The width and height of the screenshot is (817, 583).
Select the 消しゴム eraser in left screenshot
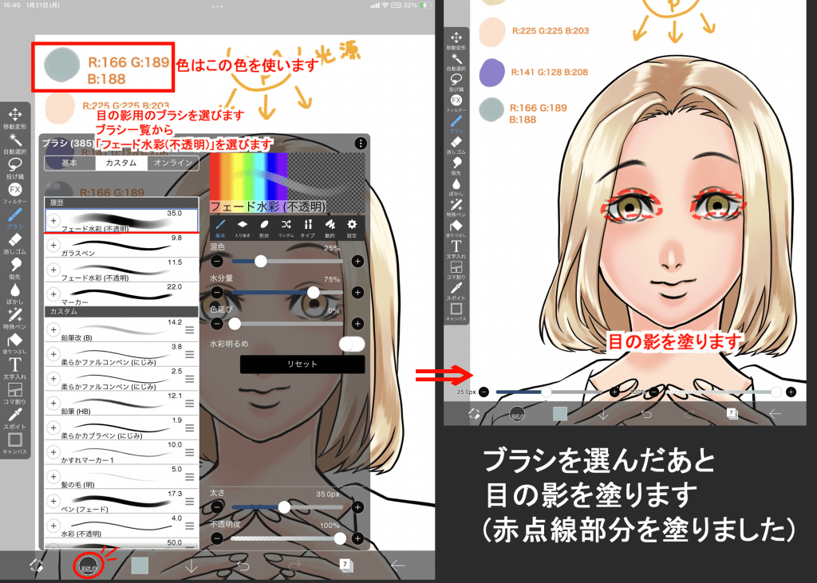click(14, 242)
